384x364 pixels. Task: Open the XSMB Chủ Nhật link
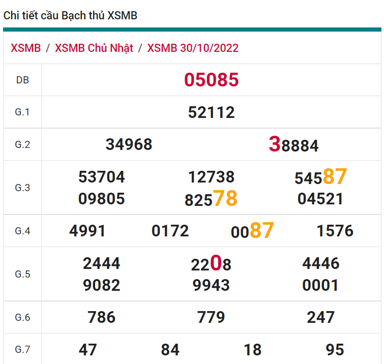point(94,48)
